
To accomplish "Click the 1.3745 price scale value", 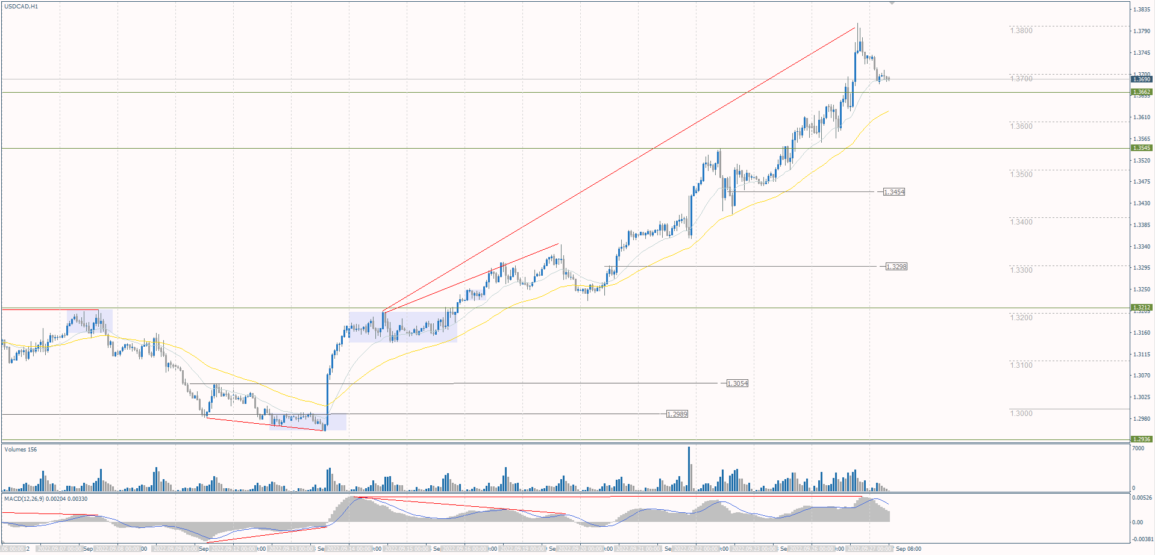I will point(1142,53).
